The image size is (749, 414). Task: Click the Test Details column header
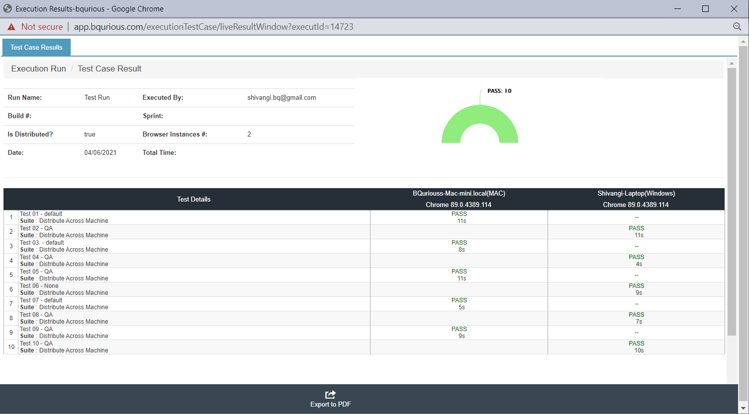pyautogui.click(x=194, y=199)
